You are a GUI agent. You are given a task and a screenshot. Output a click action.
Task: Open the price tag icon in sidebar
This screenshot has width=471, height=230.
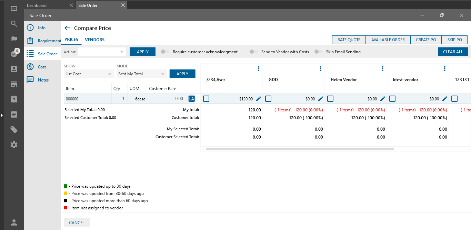tap(14, 130)
